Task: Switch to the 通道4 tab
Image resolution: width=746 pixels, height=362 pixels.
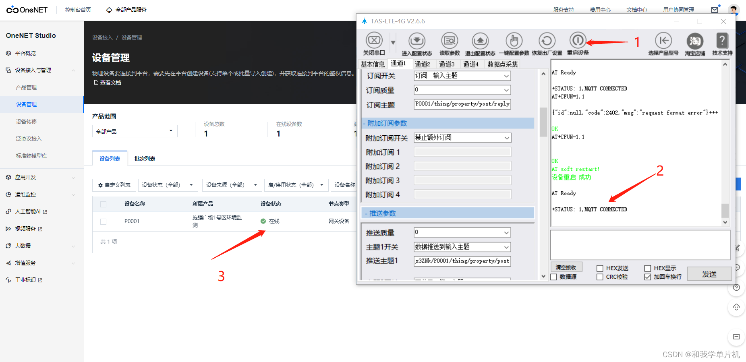Action: 471,64
